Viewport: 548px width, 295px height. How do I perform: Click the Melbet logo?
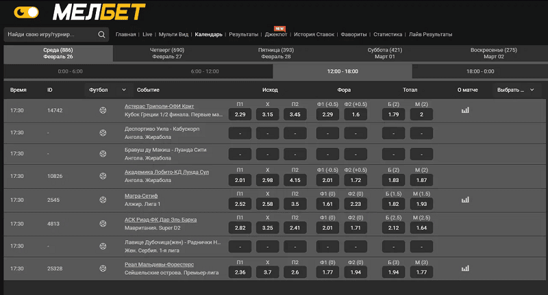tap(99, 12)
